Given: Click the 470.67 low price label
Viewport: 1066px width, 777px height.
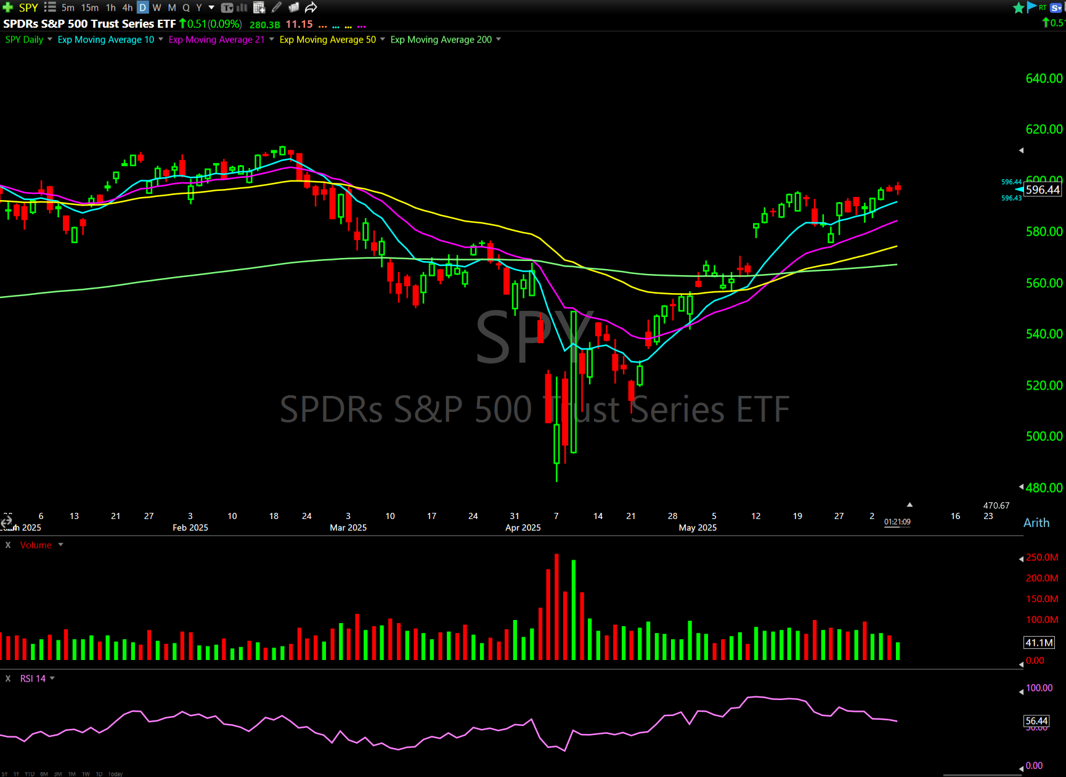Looking at the screenshot, I should pyautogui.click(x=996, y=505).
